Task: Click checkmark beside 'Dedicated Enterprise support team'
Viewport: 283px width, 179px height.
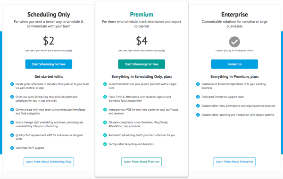Action: (198, 97)
